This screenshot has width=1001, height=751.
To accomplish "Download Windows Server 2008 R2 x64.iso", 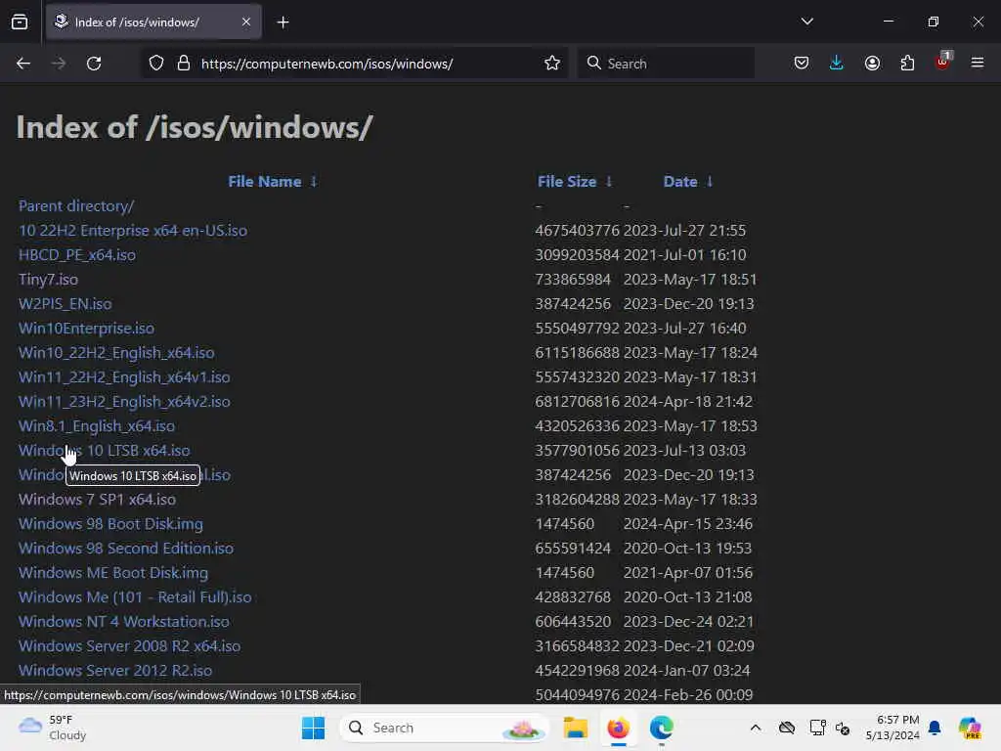I will 130,646.
